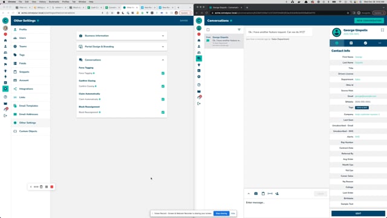Viewport: 387px width, 218px height.
Task: Pause the screen recorder widget
Action: (x=47, y=187)
